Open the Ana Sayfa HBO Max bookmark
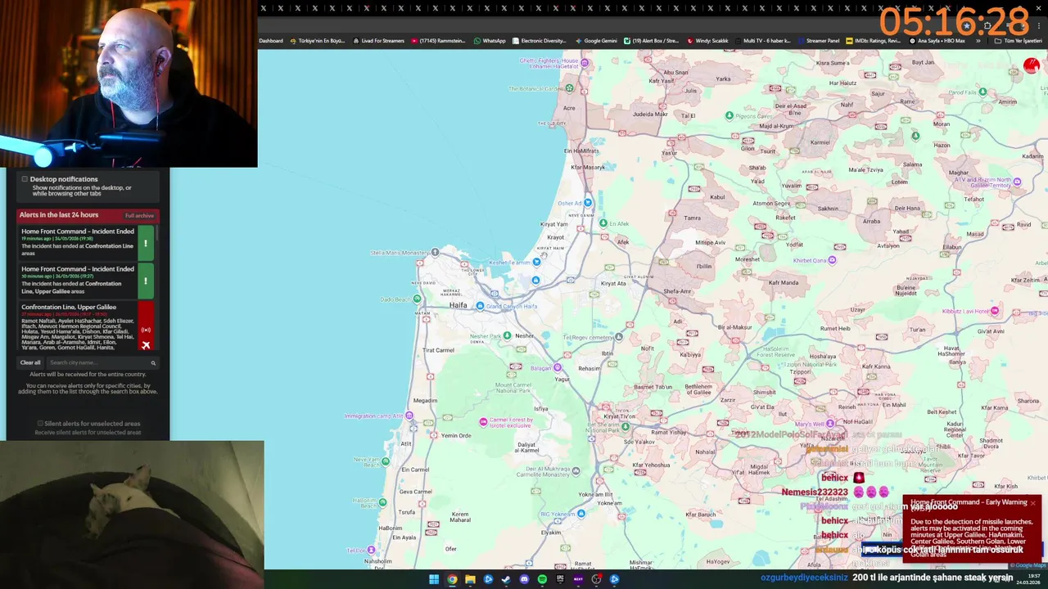The width and height of the screenshot is (1048, 589). (x=937, y=41)
